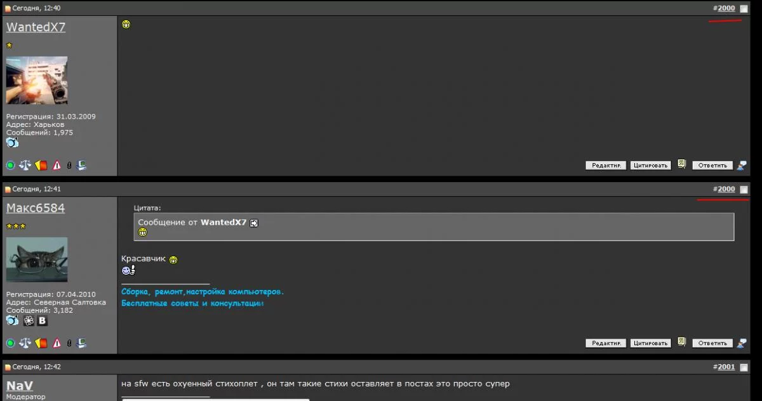Screen dimensions: 762x401
Task: Click Макс6584's cat avatar thumbnail
Action: tap(36, 260)
